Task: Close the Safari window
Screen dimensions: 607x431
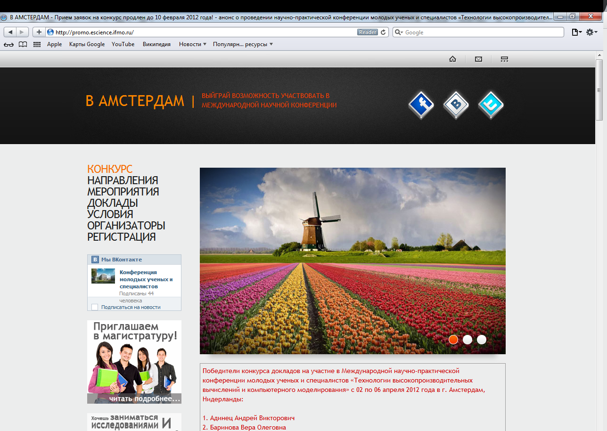Action: click(x=590, y=16)
